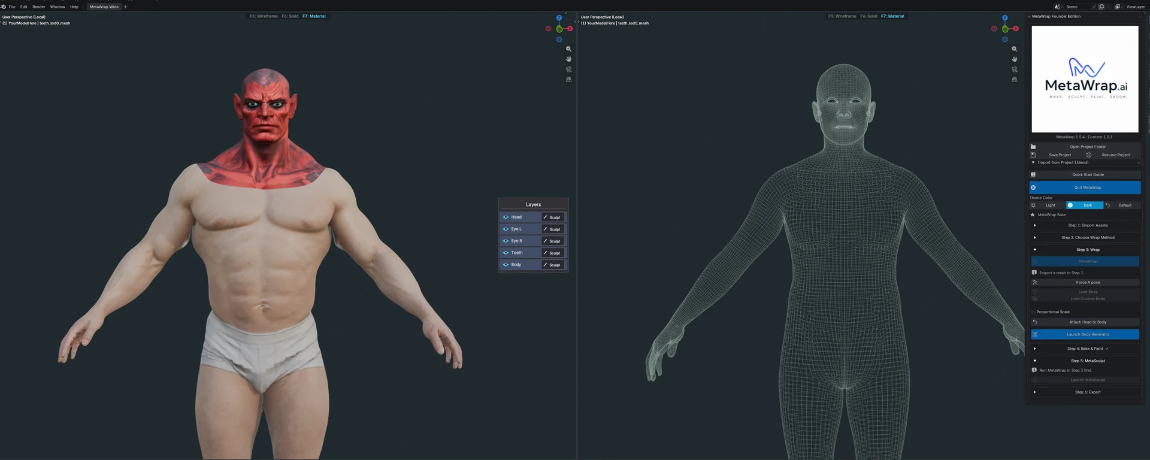1150x460 pixels.
Task: Toggle visibility of Body layer
Action: tap(506, 265)
